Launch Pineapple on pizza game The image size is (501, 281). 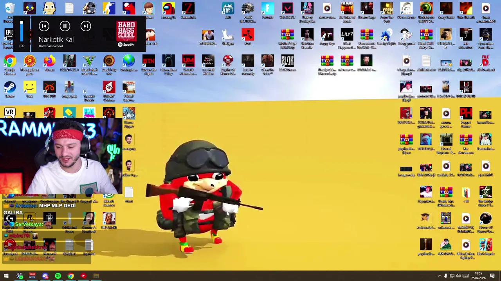pos(30,64)
